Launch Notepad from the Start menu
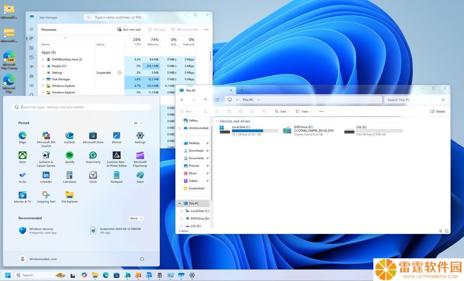This screenshot has height=281, width=464. pyautogui.click(x=116, y=177)
